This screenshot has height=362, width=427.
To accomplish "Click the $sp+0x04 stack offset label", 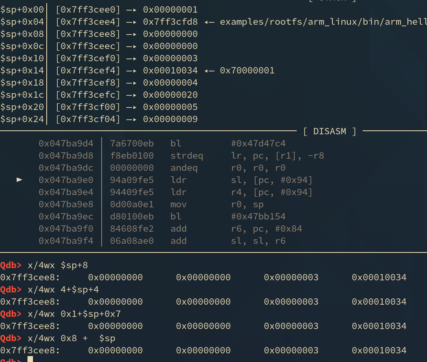I will click(x=22, y=22).
